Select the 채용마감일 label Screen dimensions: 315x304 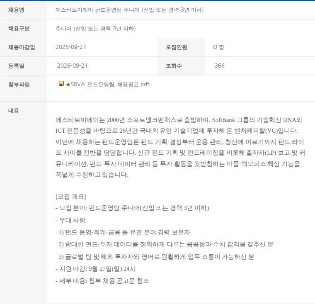click(x=22, y=47)
